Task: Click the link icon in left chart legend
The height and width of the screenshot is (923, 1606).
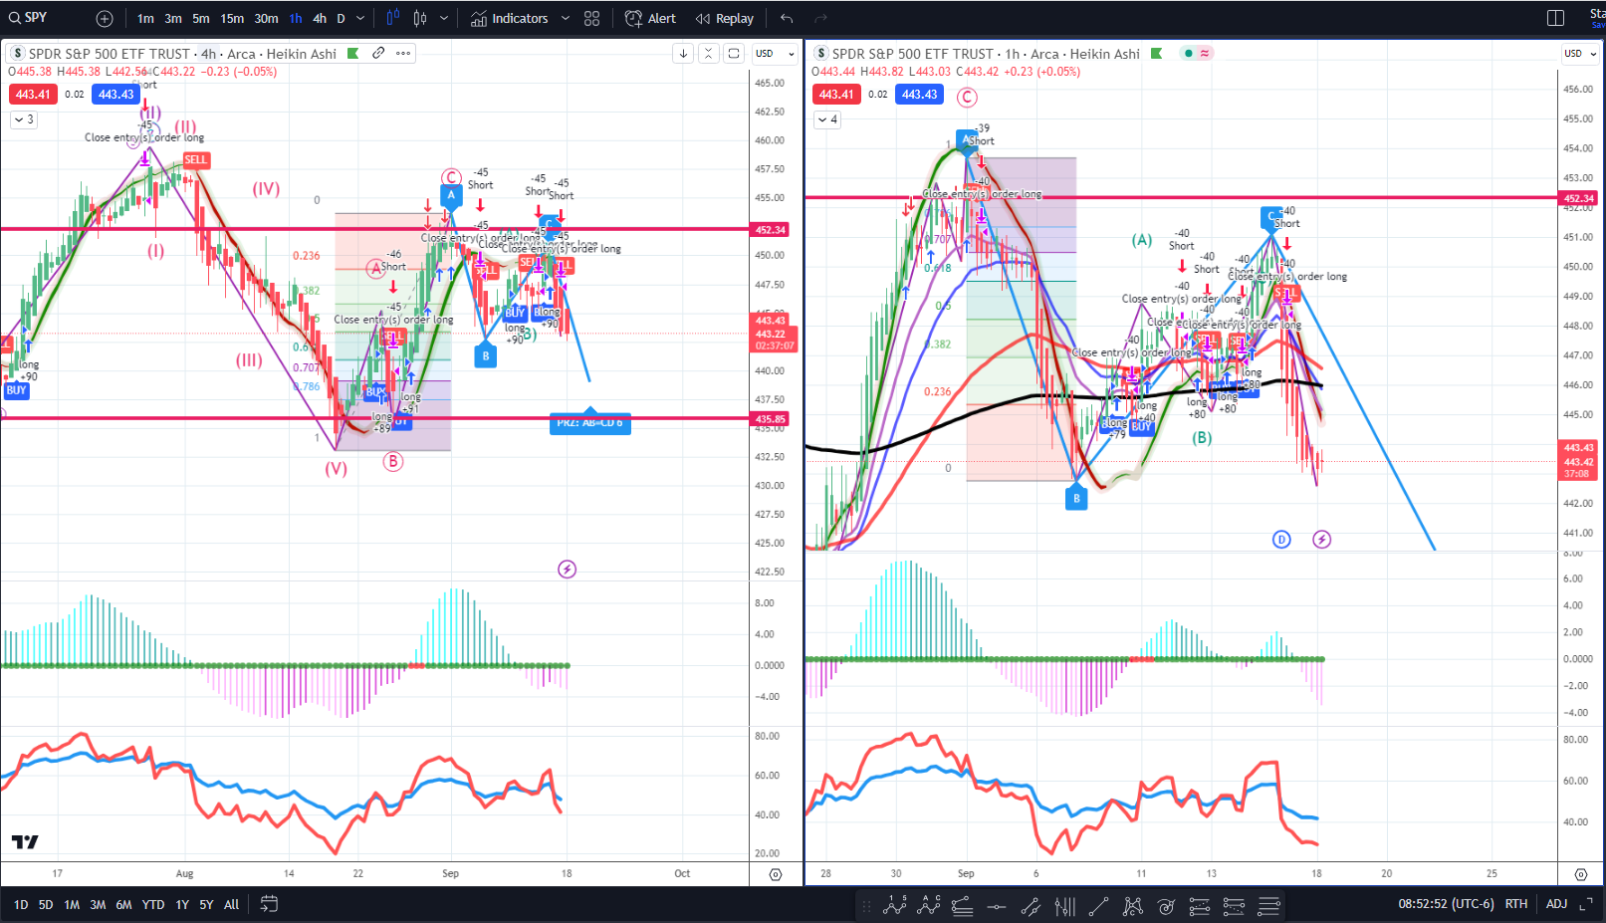Action: click(378, 53)
